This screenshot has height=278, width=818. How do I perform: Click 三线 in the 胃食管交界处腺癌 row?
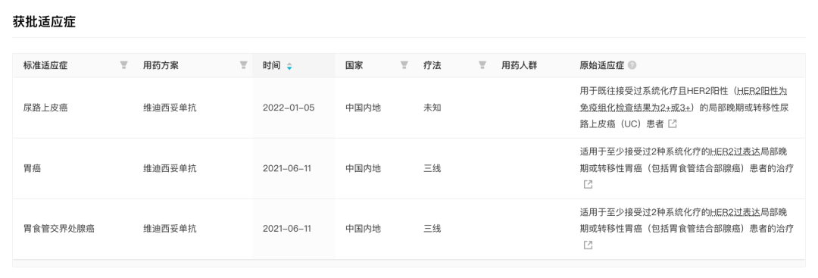tap(432, 229)
